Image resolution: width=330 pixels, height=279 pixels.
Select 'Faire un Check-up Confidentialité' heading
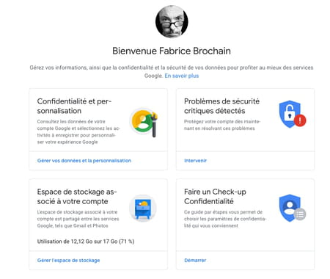coord(215,197)
